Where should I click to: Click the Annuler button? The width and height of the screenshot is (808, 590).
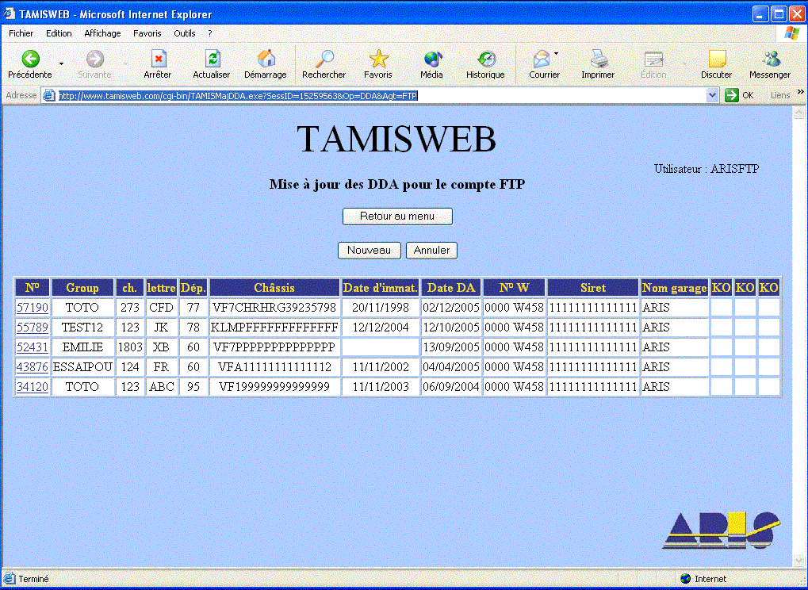(432, 251)
